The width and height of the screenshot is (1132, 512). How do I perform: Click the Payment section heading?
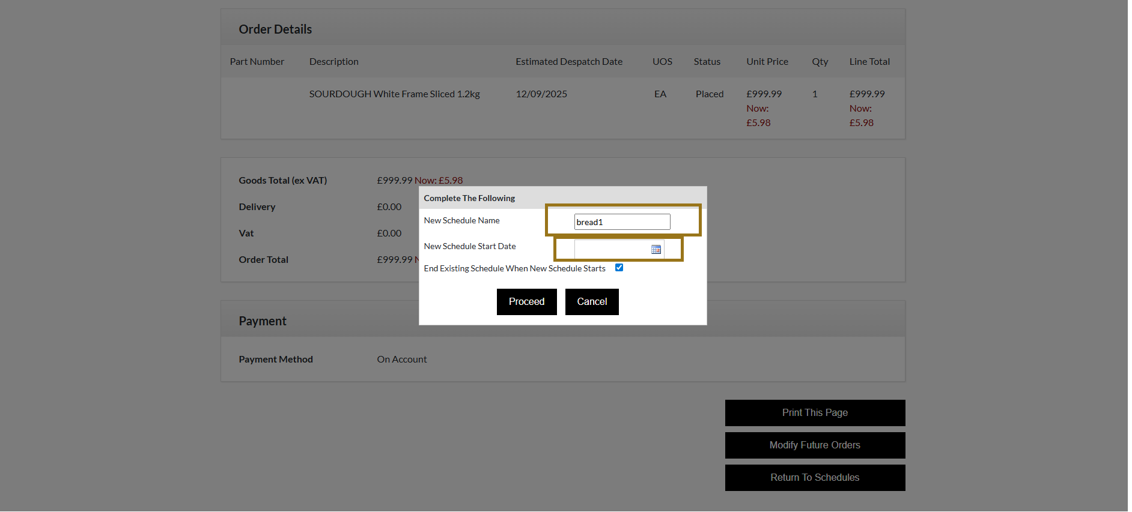pyautogui.click(x=263, y=321)
